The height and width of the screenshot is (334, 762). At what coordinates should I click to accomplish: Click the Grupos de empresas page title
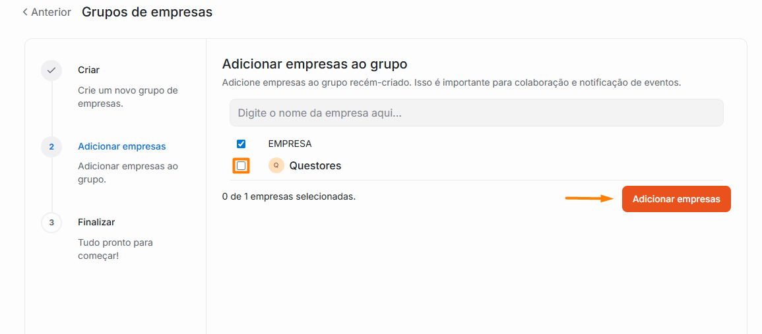(147, 12)
